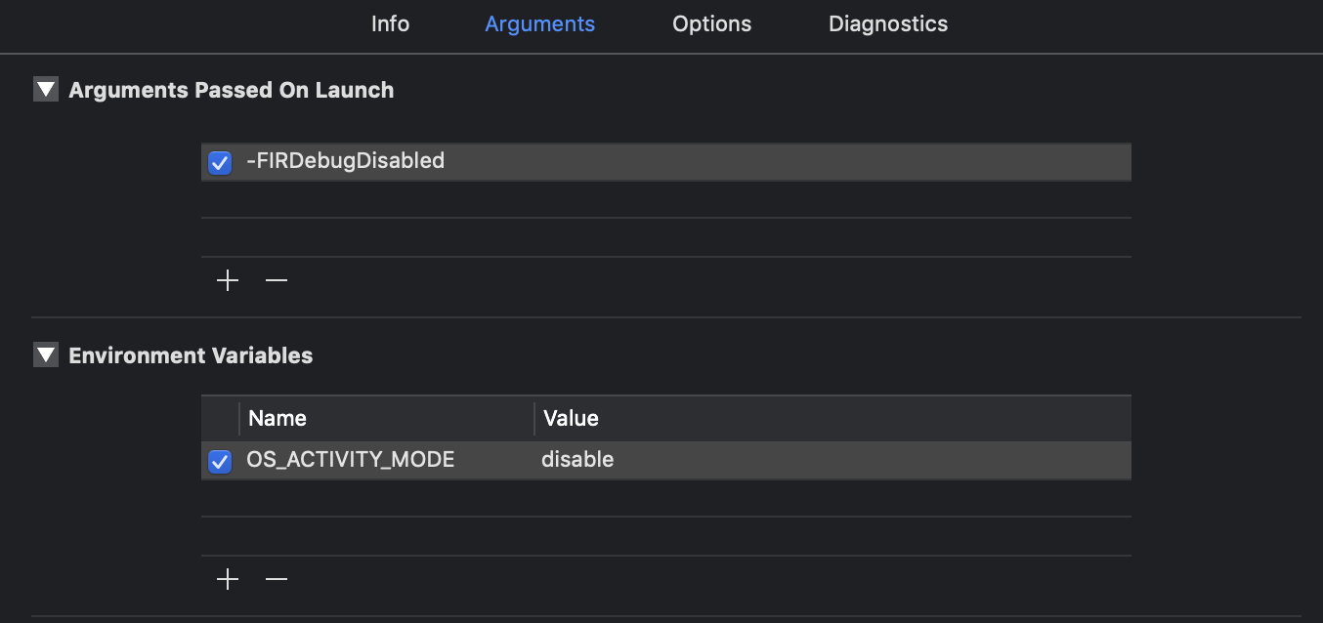Select the Arguments tab
This screenshot has width=1323, height=623.
pos(539,24)
